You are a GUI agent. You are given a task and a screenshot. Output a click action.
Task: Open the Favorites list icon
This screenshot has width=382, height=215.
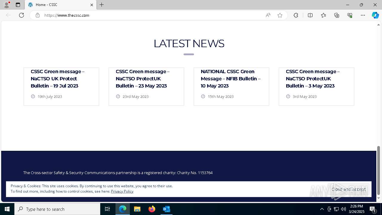(324, 15)
